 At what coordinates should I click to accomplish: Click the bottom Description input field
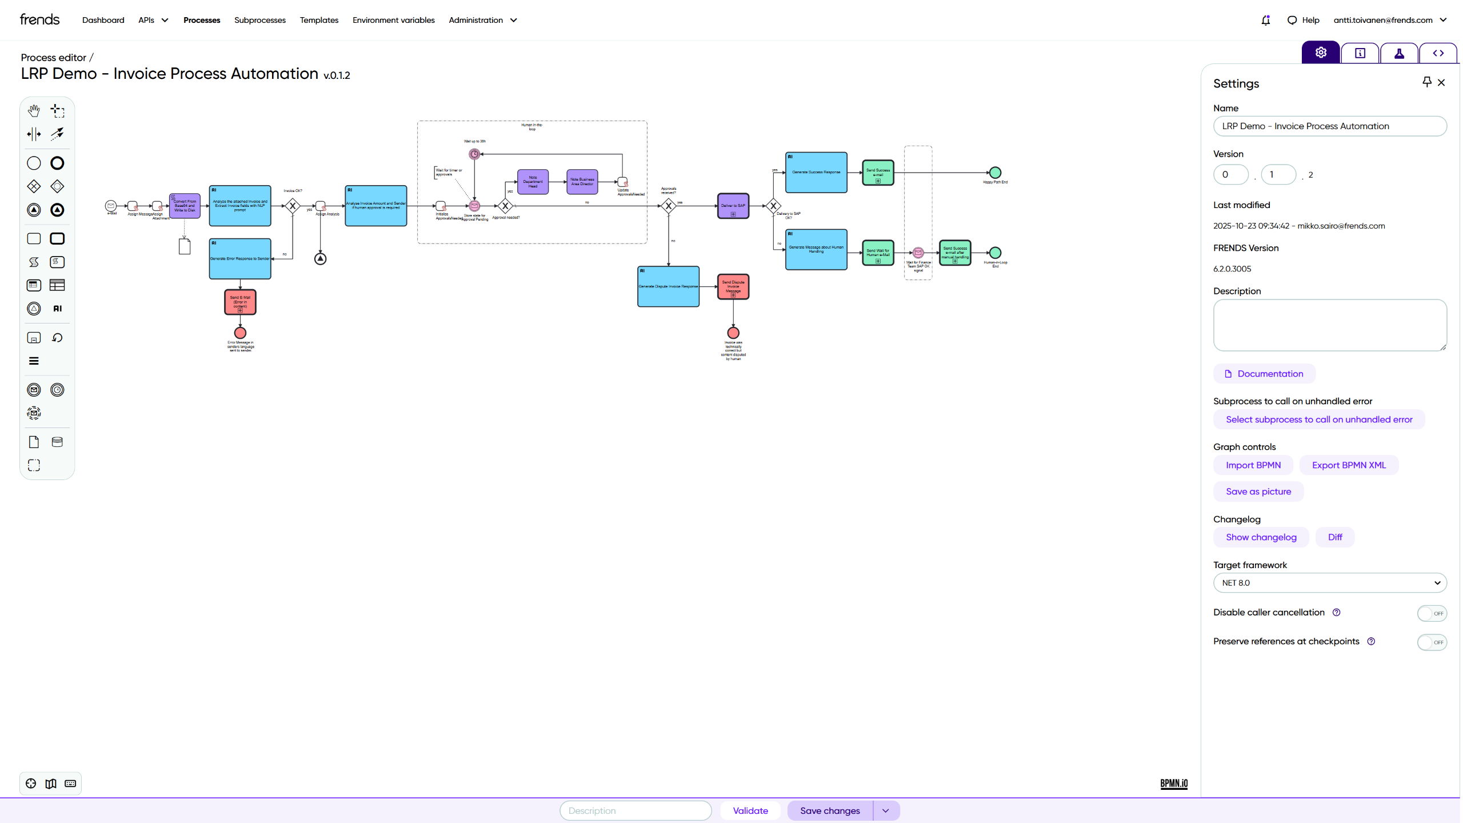coord(635,810)
